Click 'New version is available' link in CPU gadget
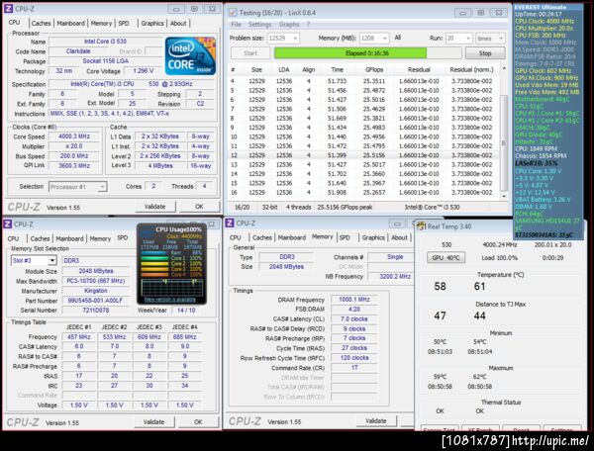594x451 pixels. 169,300
